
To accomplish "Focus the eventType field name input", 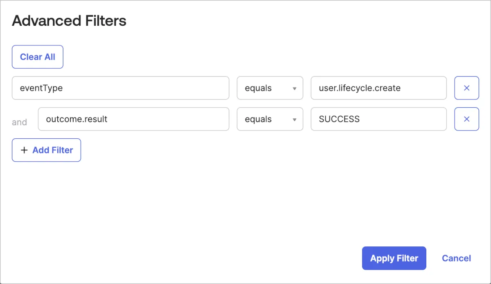I will (120, 88).
